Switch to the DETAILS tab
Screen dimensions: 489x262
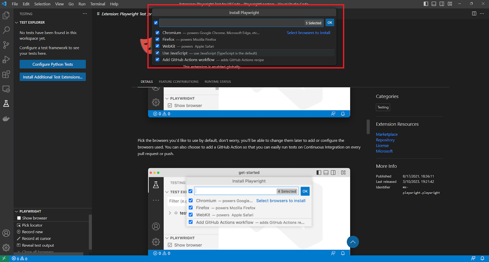coord(147,82)
